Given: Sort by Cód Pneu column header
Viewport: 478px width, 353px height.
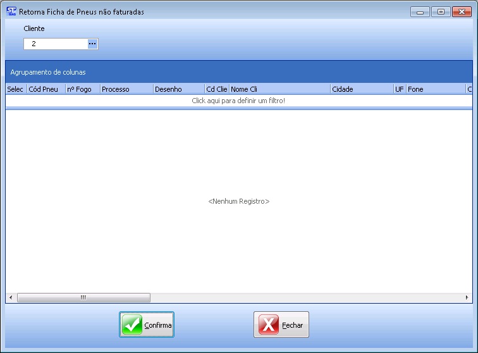Looking at the screenshot, I should (x=46, y=89).
